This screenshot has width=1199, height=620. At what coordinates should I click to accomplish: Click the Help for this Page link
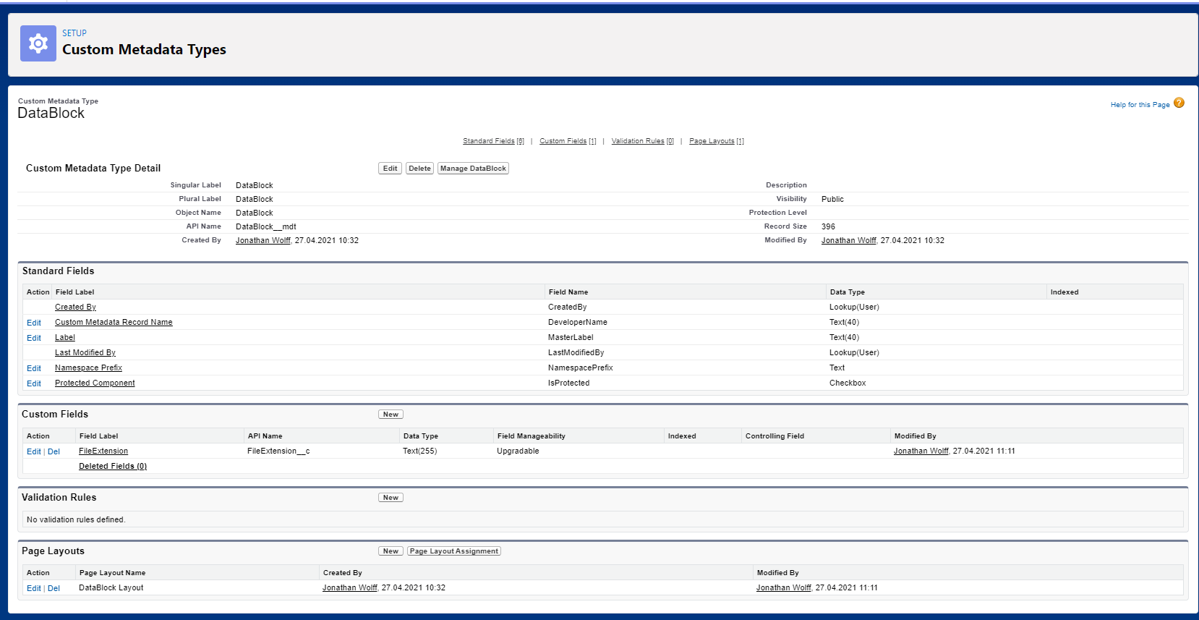[x=1140, y=105]
